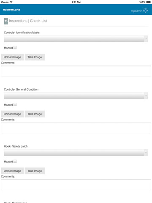Open the Controls- Identification/labels dropdown
This screenshot has width=152, height=203.
tap(76, 39)
